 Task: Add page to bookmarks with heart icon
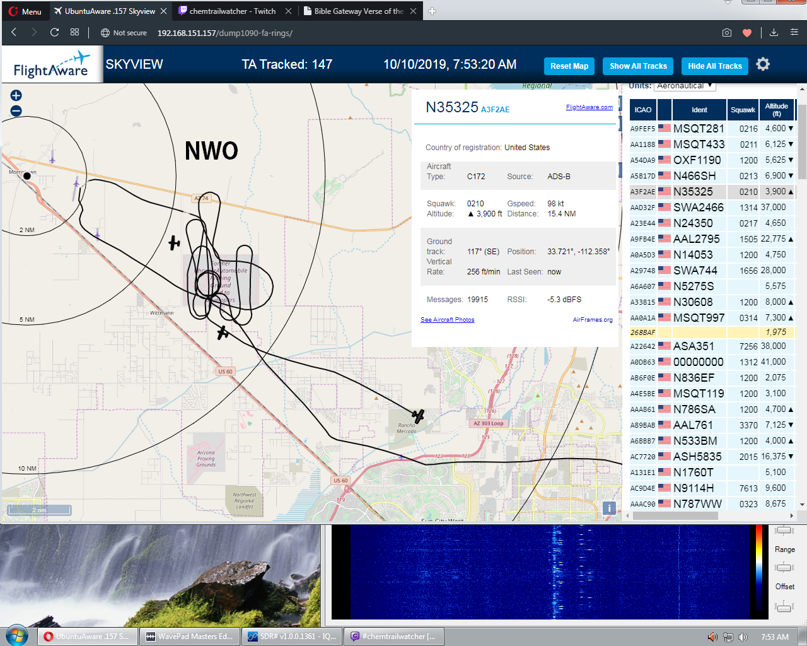point(747,33)
